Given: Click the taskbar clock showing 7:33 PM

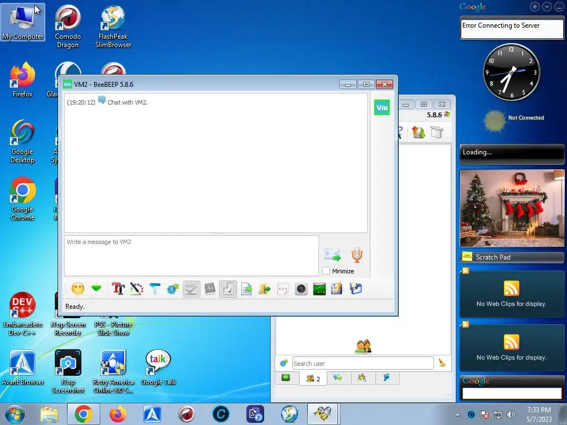Looking at the screenshot, I should point(539,414).
